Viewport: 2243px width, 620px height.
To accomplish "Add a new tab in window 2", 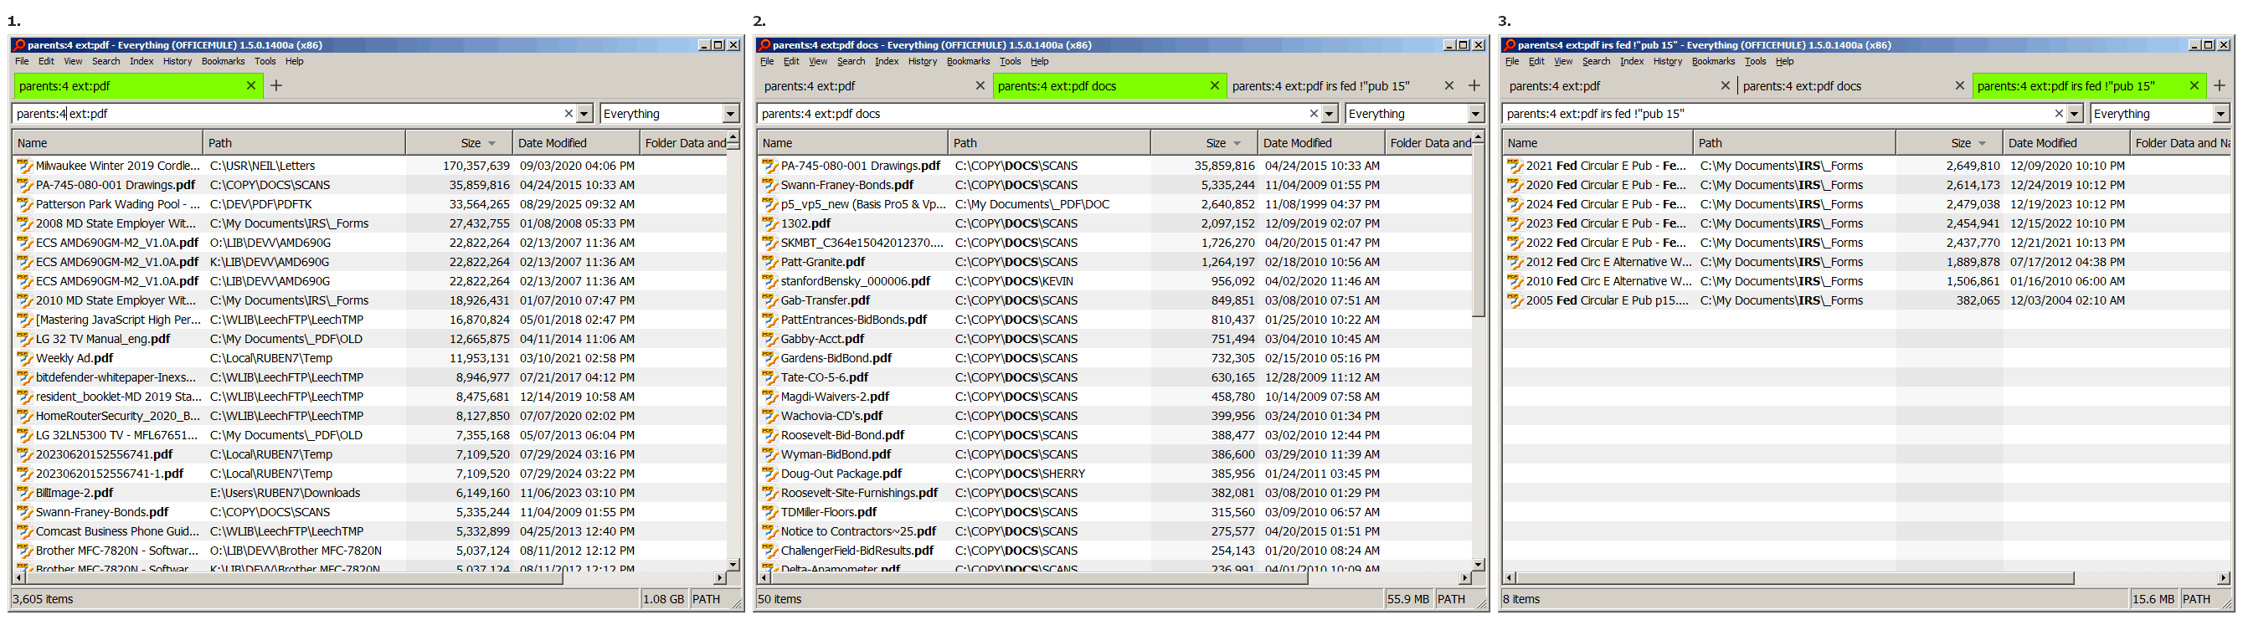I will coord(1474,85).
